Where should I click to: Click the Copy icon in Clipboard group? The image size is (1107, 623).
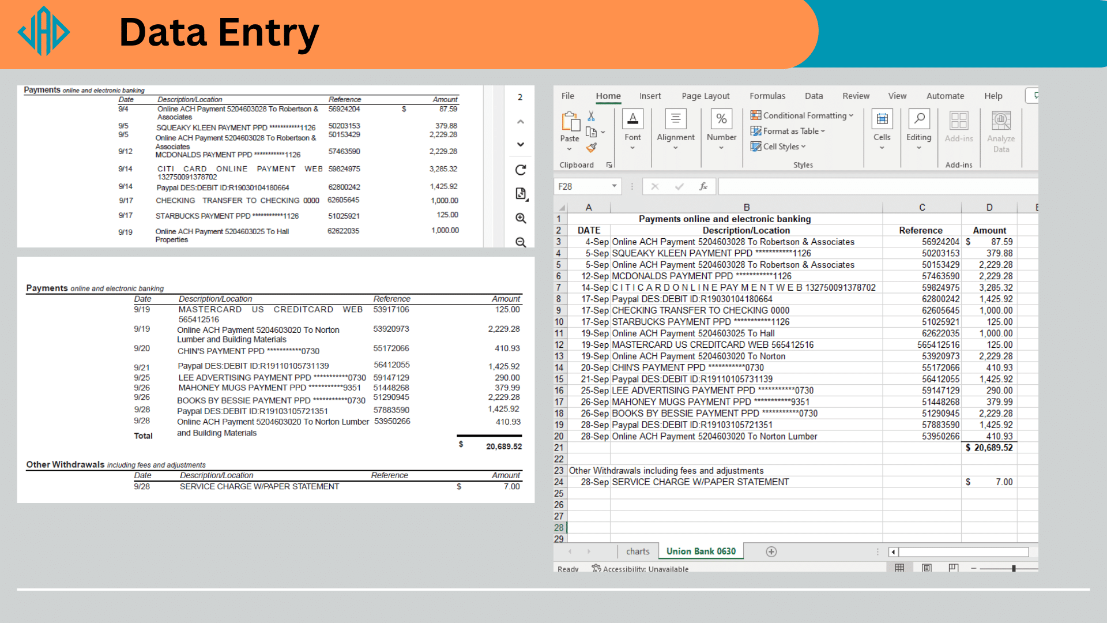click(591, 132)
